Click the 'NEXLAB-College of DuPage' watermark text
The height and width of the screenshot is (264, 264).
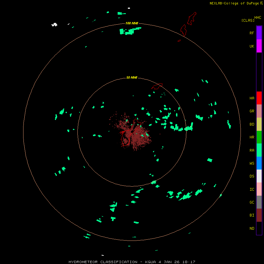pyautogui.click(x=235, y=3)
